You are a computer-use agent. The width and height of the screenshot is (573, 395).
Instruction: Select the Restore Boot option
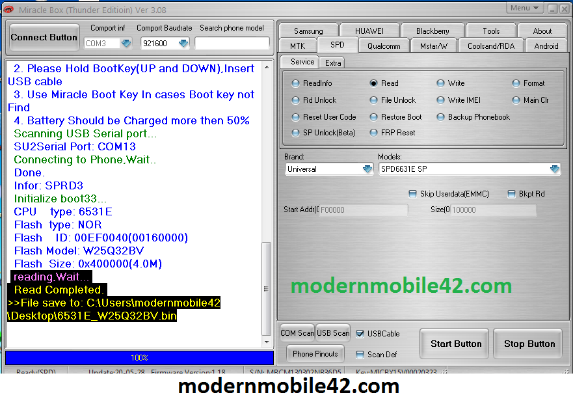point(395,117)
